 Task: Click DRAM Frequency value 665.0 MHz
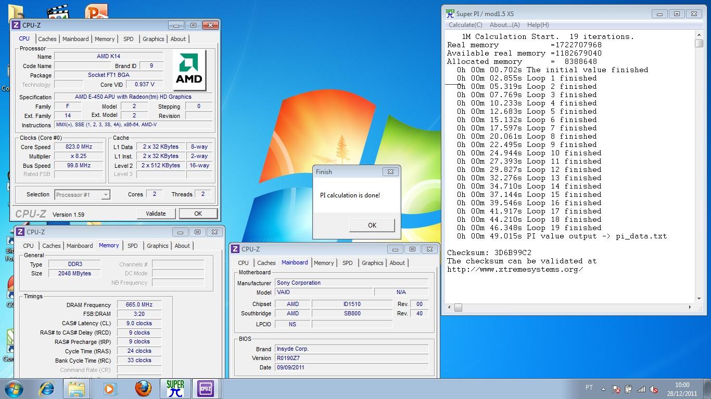click(x=139, y=305)
